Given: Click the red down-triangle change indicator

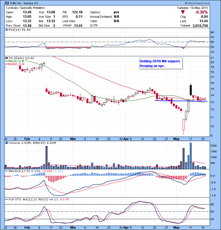Looking at the screenshot, I should point(183,12).
